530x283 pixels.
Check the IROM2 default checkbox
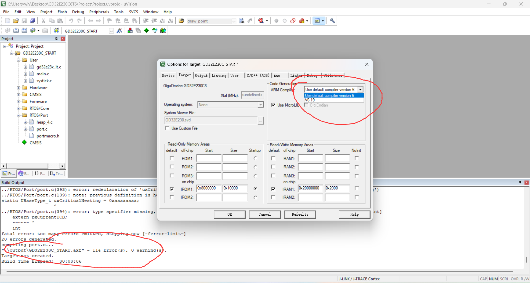point(172,197)
